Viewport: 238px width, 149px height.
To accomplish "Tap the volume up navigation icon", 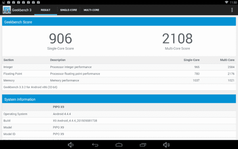I will [166, 145].
